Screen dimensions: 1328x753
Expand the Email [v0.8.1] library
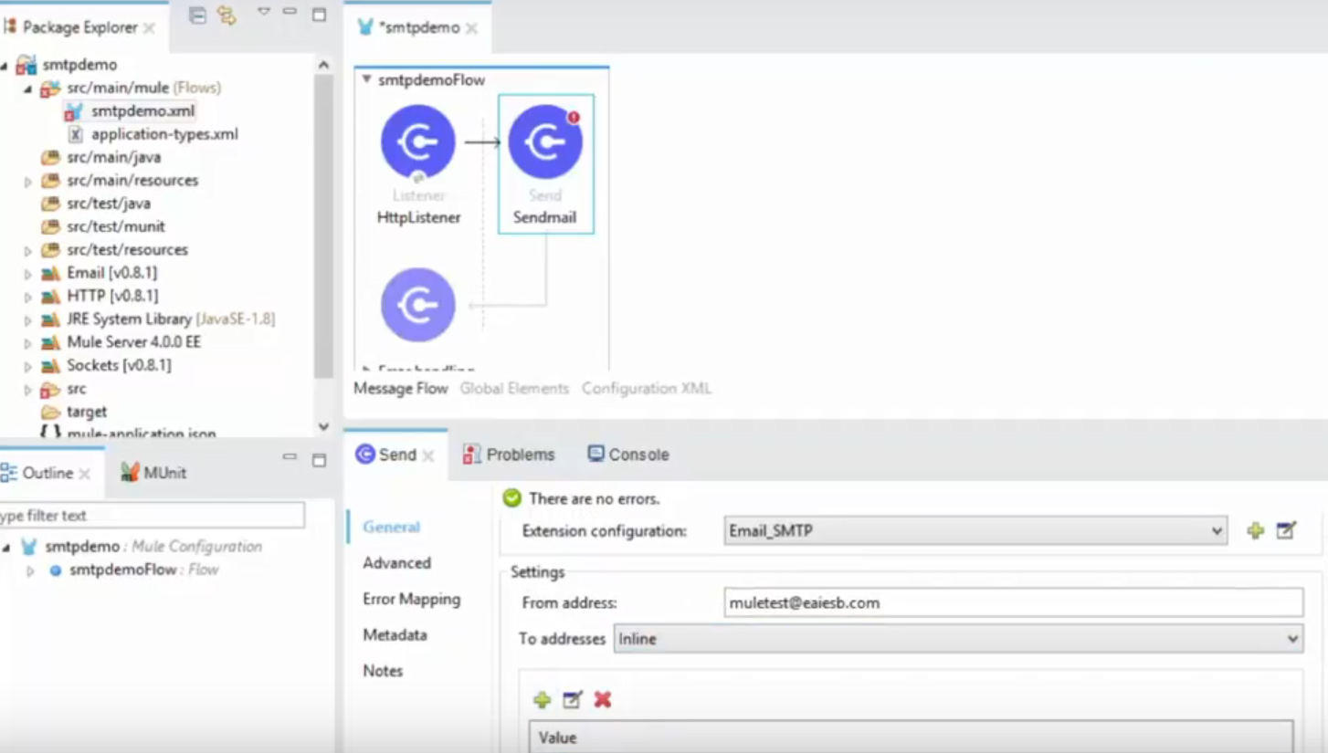pyautogui.click(x=28, y=274)
